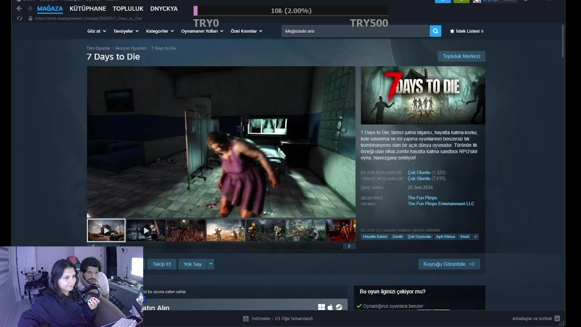Click the friends chat icon at bottom right
The width and height of the screenshot is (581, 327).
[557, 318]
